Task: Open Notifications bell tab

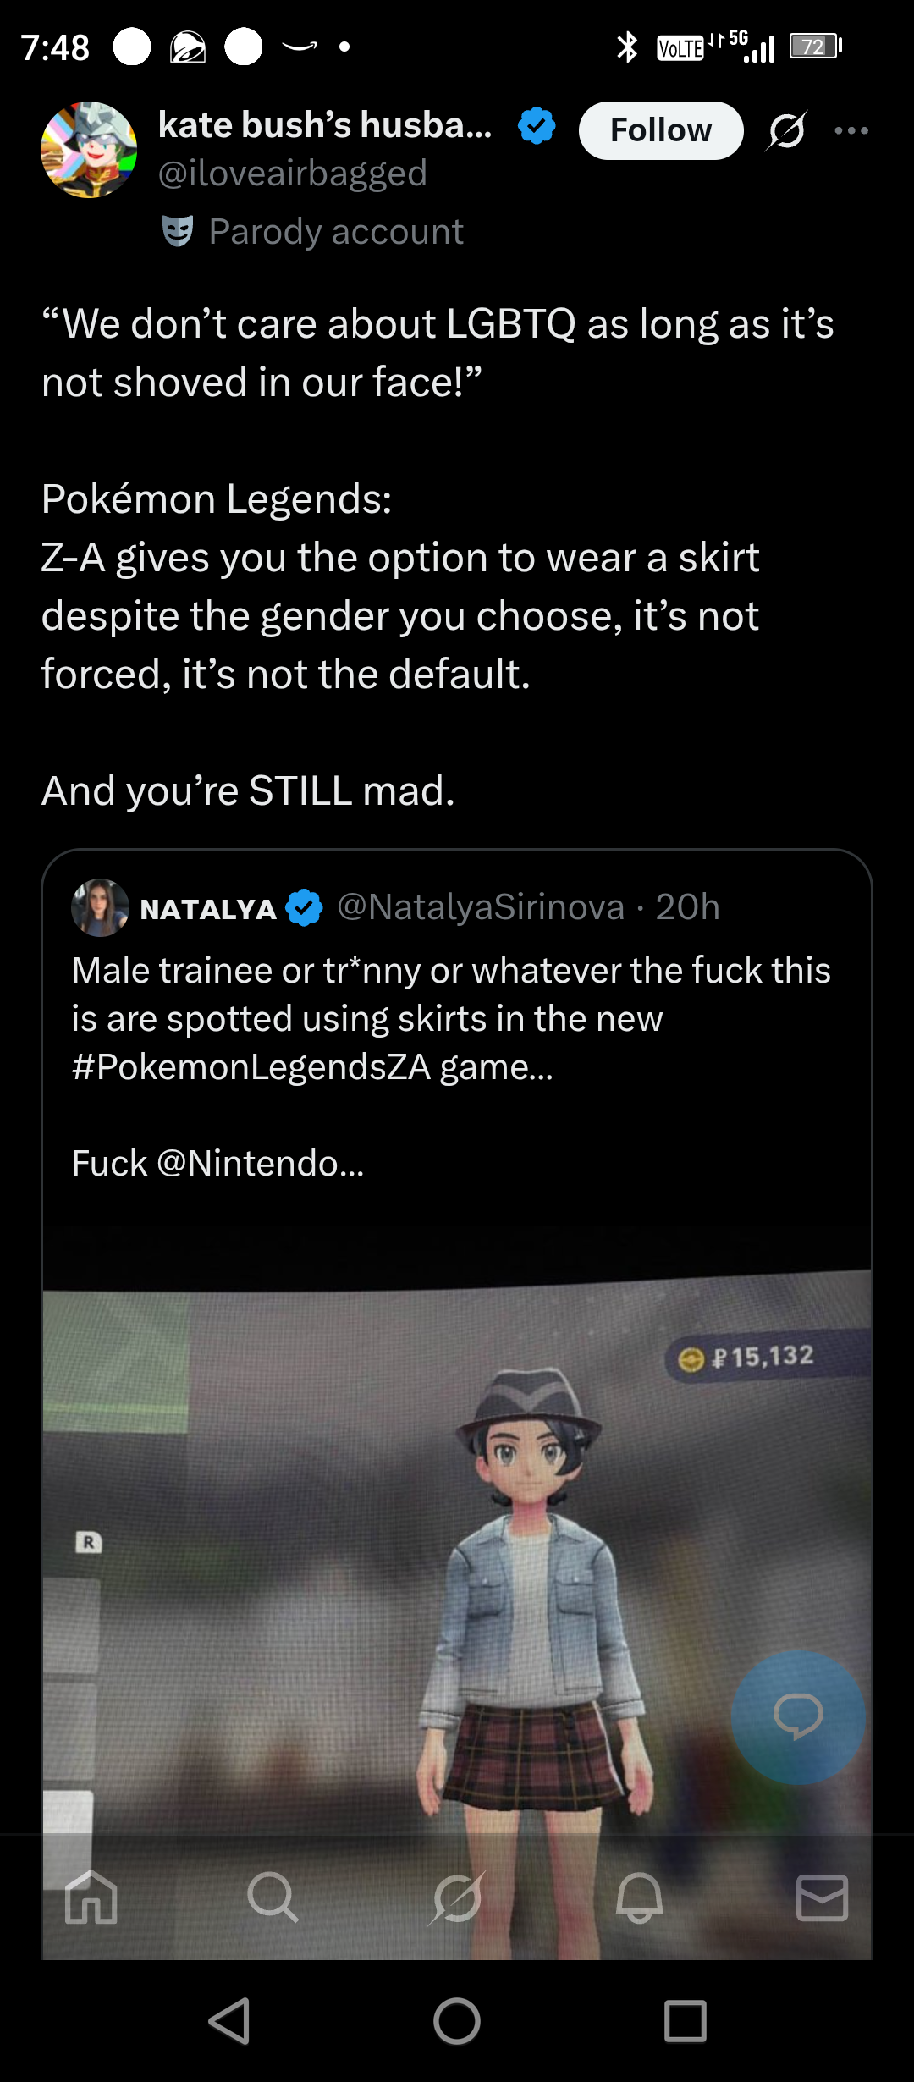Action: (640, 1897)
